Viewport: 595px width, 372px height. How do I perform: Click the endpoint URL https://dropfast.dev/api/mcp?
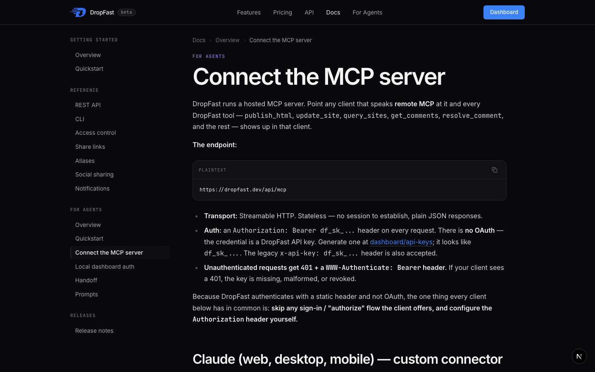(243, 190)
